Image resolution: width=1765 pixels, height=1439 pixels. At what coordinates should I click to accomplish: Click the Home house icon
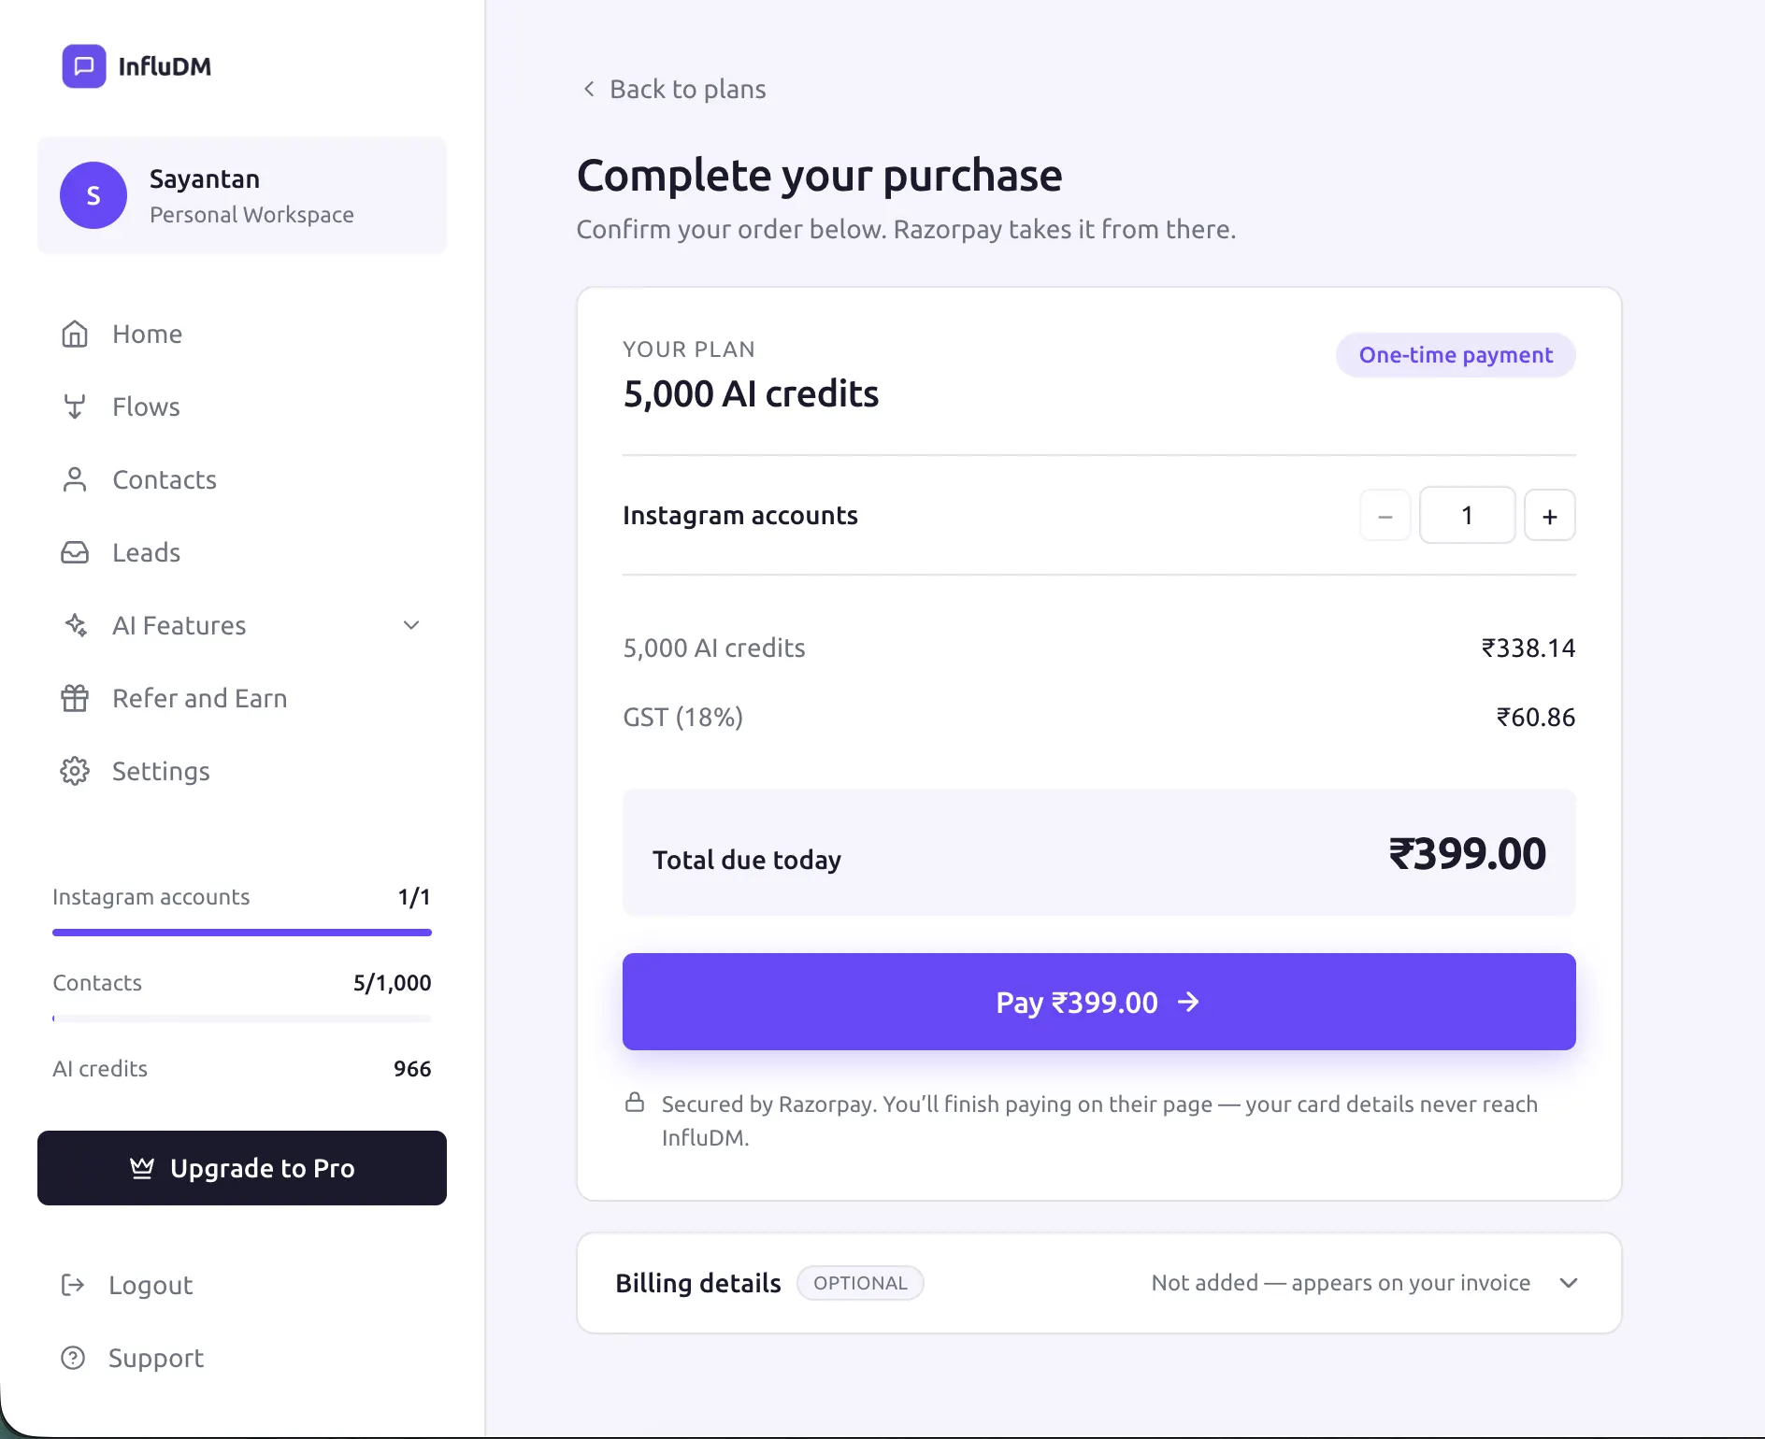75,334
